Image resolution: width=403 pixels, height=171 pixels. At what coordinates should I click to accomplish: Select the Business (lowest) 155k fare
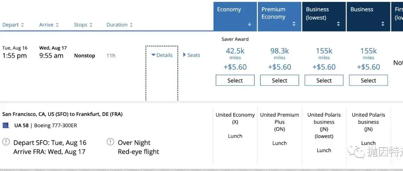(x=324, y=80)
